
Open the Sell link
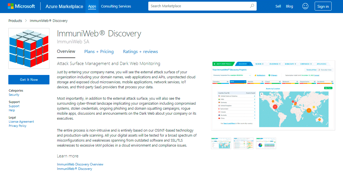coord(278,6)
